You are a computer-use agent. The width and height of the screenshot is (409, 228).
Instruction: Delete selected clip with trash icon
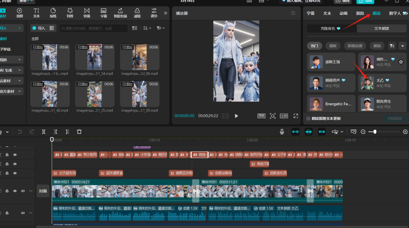tap(79, 132)
